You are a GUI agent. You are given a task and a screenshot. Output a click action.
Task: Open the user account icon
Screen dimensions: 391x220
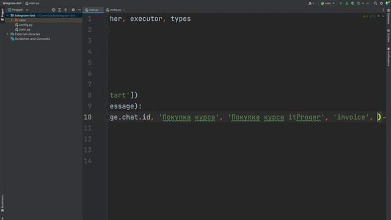pos(310,3)
